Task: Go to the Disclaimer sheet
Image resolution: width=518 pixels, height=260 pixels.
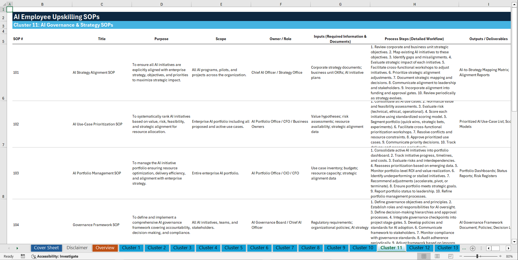Action: 77,248
